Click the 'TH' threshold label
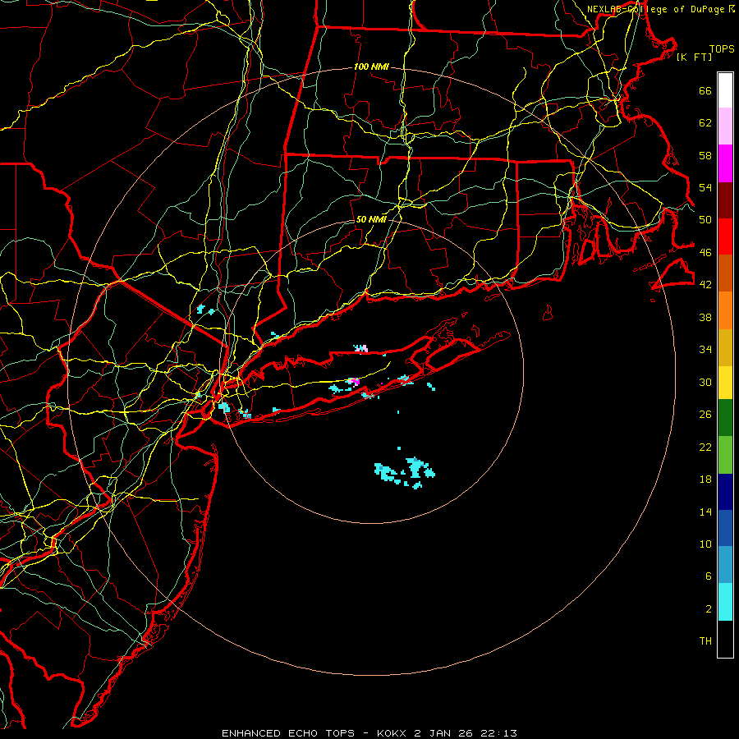 (x=705, y=641)
